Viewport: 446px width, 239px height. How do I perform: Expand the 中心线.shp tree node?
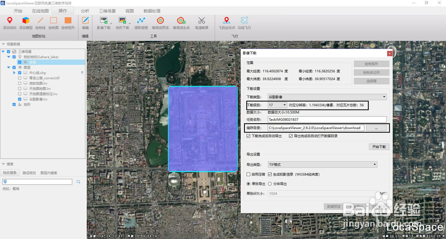[14, 73]
